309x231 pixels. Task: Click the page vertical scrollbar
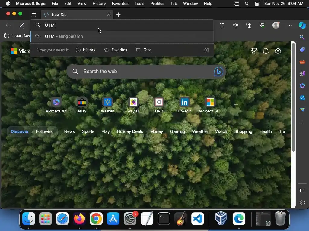[293, 97]
